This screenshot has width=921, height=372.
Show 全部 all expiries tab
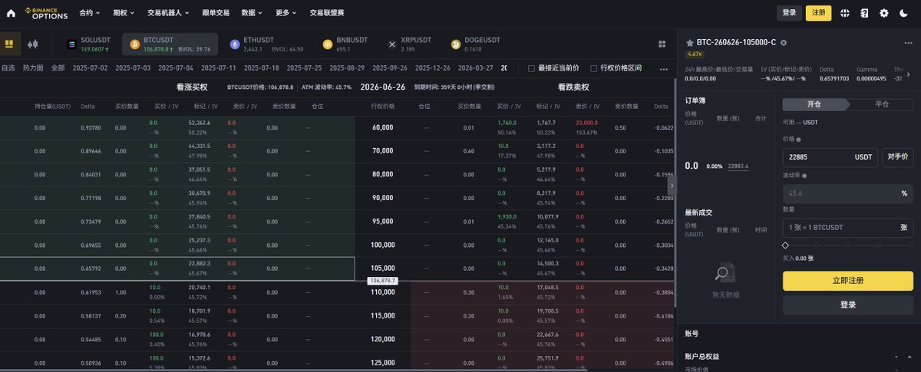tap(58, 68)
